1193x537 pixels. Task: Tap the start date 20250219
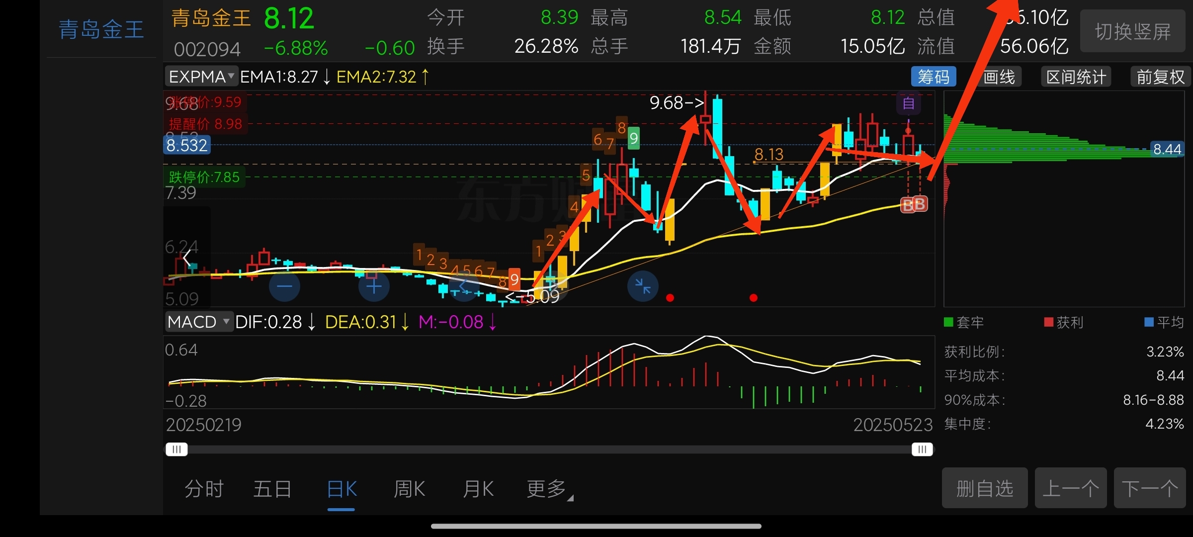pos(203,425)
